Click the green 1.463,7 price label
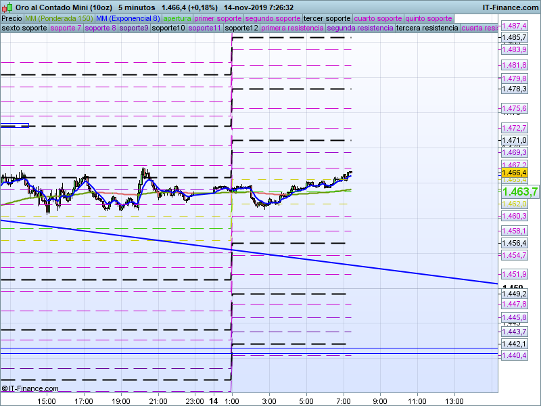 519,191
